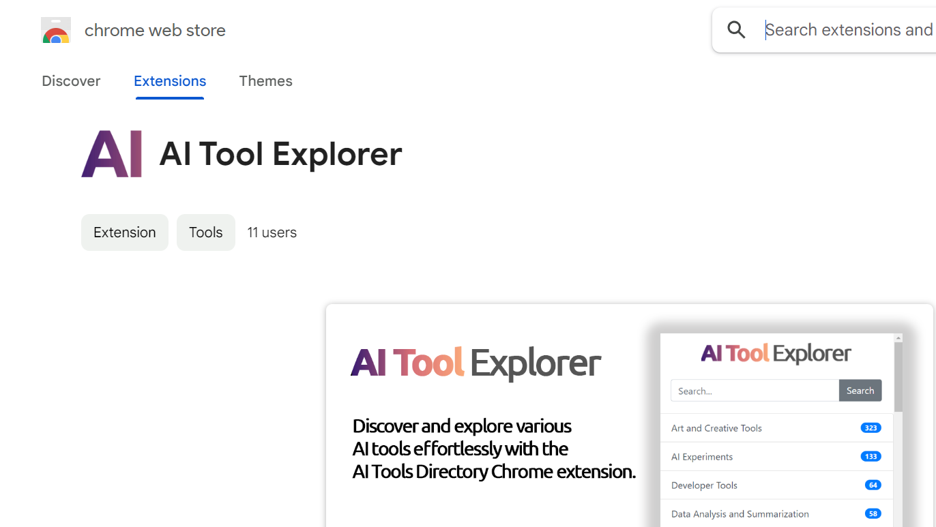Open the Art and Creative Tools category
The image size is (936, 527).
[716, 427]
